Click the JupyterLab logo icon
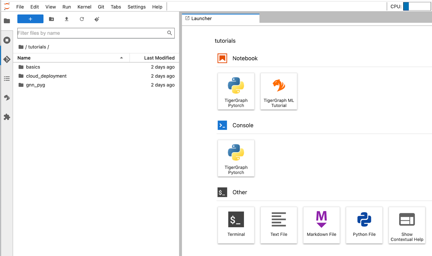Screen dimensions: 432x256 click(x=7, y=6)
